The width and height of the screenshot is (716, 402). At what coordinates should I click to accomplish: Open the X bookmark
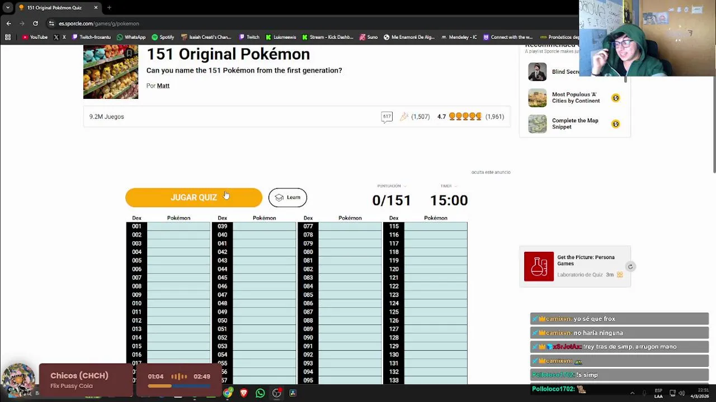point(59,37)
